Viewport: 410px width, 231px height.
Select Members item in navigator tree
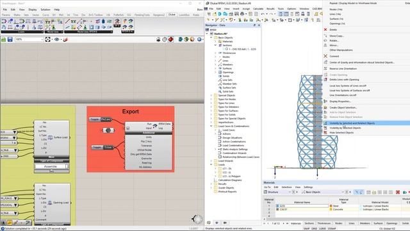[x=227, y=64]
